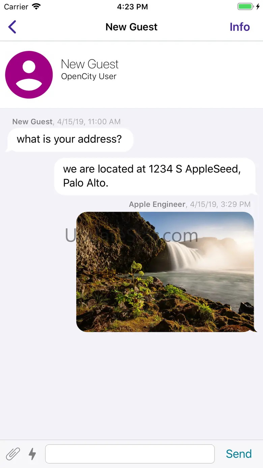Screen dimensions: 263x468
Task: Click the New Guest navigation title
Action: pos(131,27)
